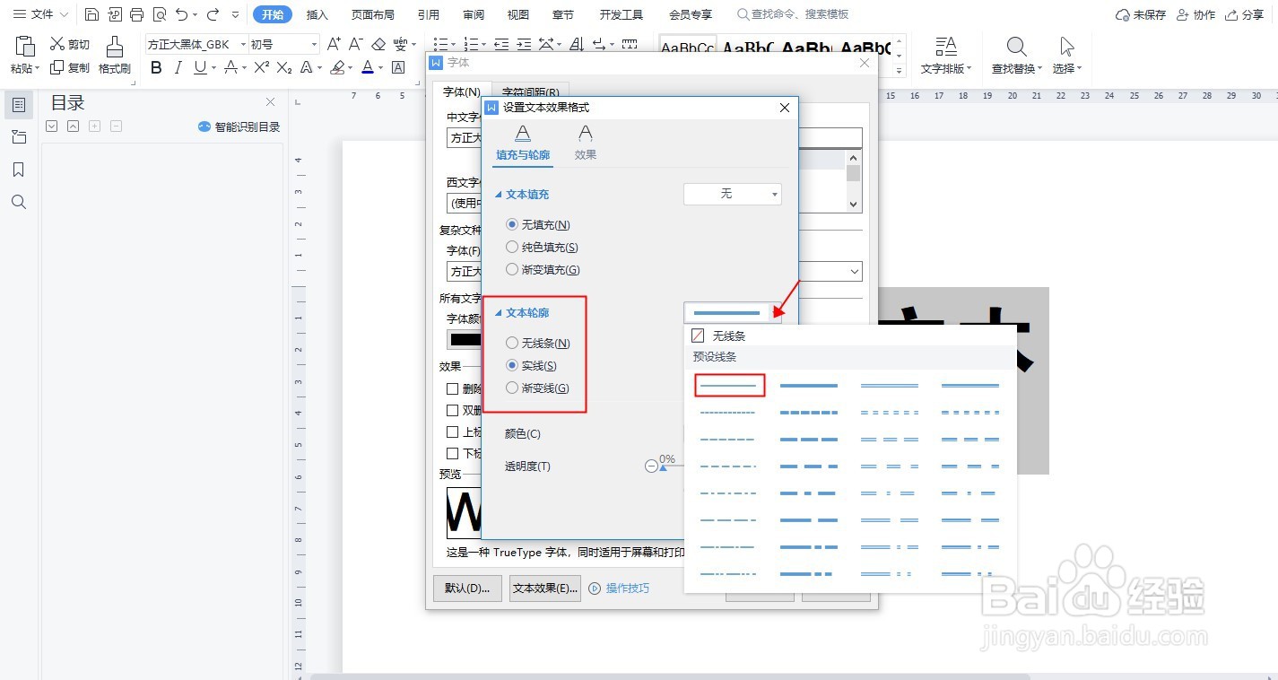
Task: Increase font size with A+ icon
Action: point(334,44)
